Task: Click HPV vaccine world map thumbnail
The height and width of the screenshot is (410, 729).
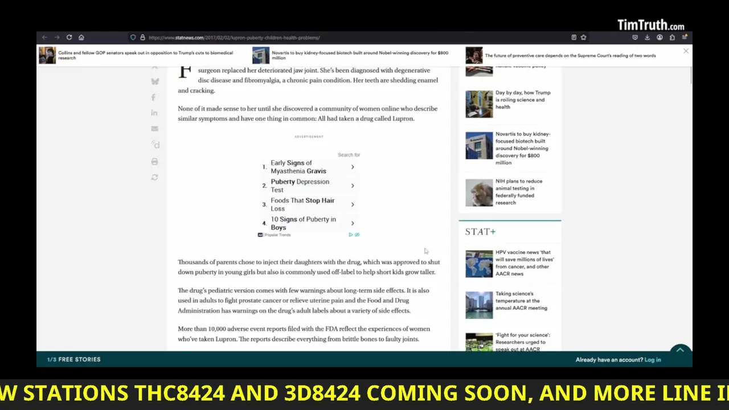Action: [479, 264]
